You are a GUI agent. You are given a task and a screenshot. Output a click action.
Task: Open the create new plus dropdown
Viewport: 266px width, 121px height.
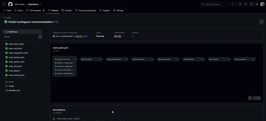pyautogui.click(x=234, y=4)
